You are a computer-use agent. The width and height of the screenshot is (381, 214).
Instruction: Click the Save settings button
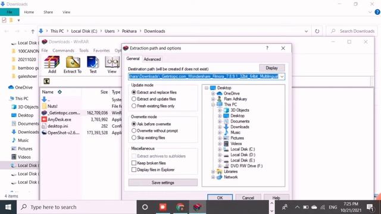tap(163, 182)
